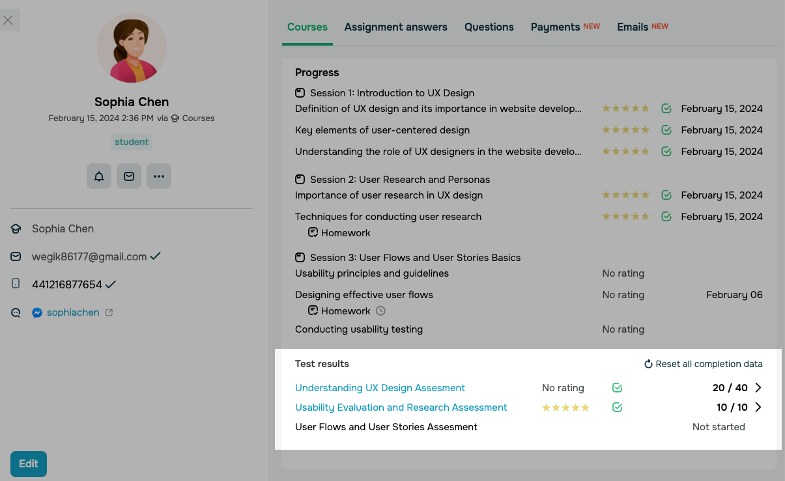Click the Session 1 lesson icon
Screen dimensions: 785x481
[300, 93]
